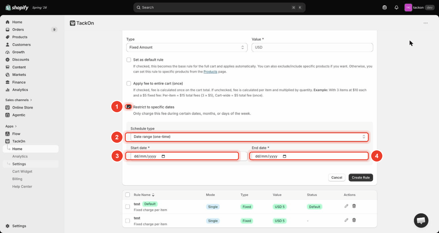Click the Finance bank icon
This screenshot has height=233, width=439.
[7, 82]
